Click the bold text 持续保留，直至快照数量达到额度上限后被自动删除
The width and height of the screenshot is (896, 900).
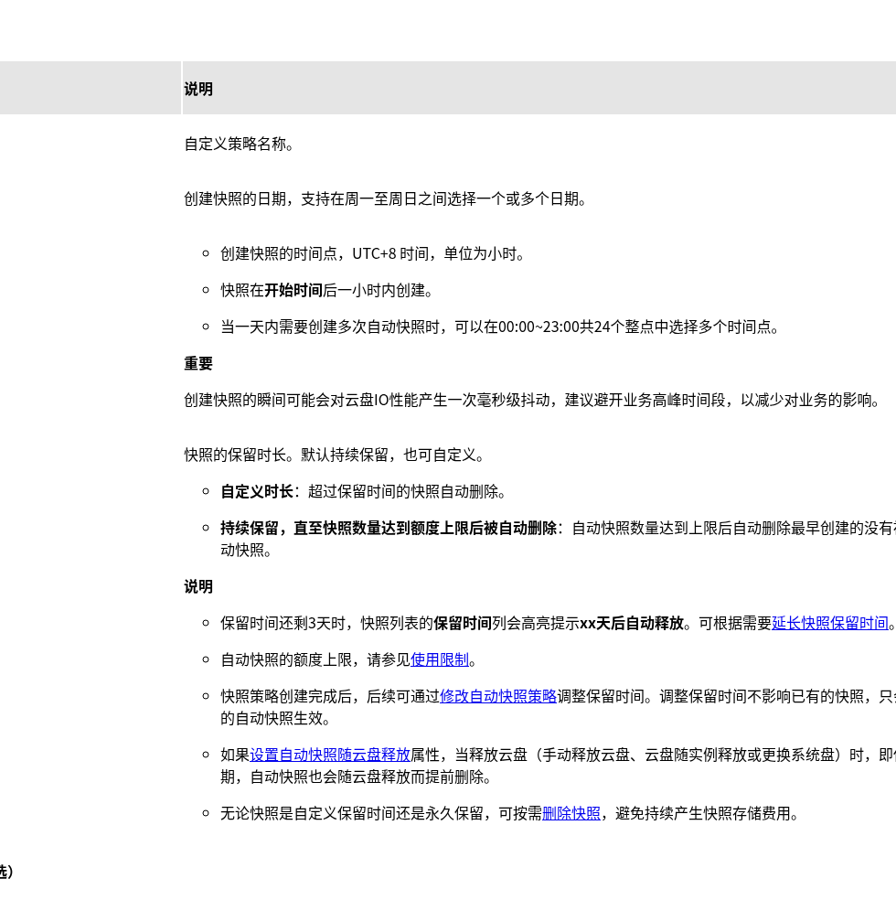point(389,528)
